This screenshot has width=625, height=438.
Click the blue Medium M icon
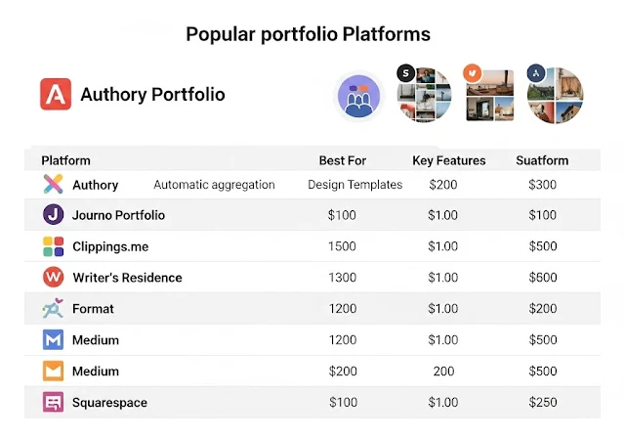click(x=54, y=340)
